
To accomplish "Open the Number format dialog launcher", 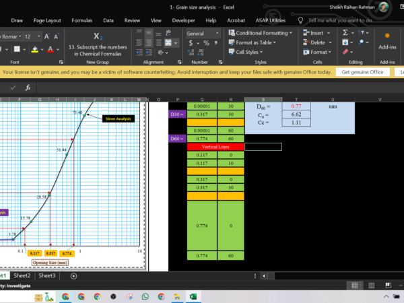I will (x=221, y=62).
